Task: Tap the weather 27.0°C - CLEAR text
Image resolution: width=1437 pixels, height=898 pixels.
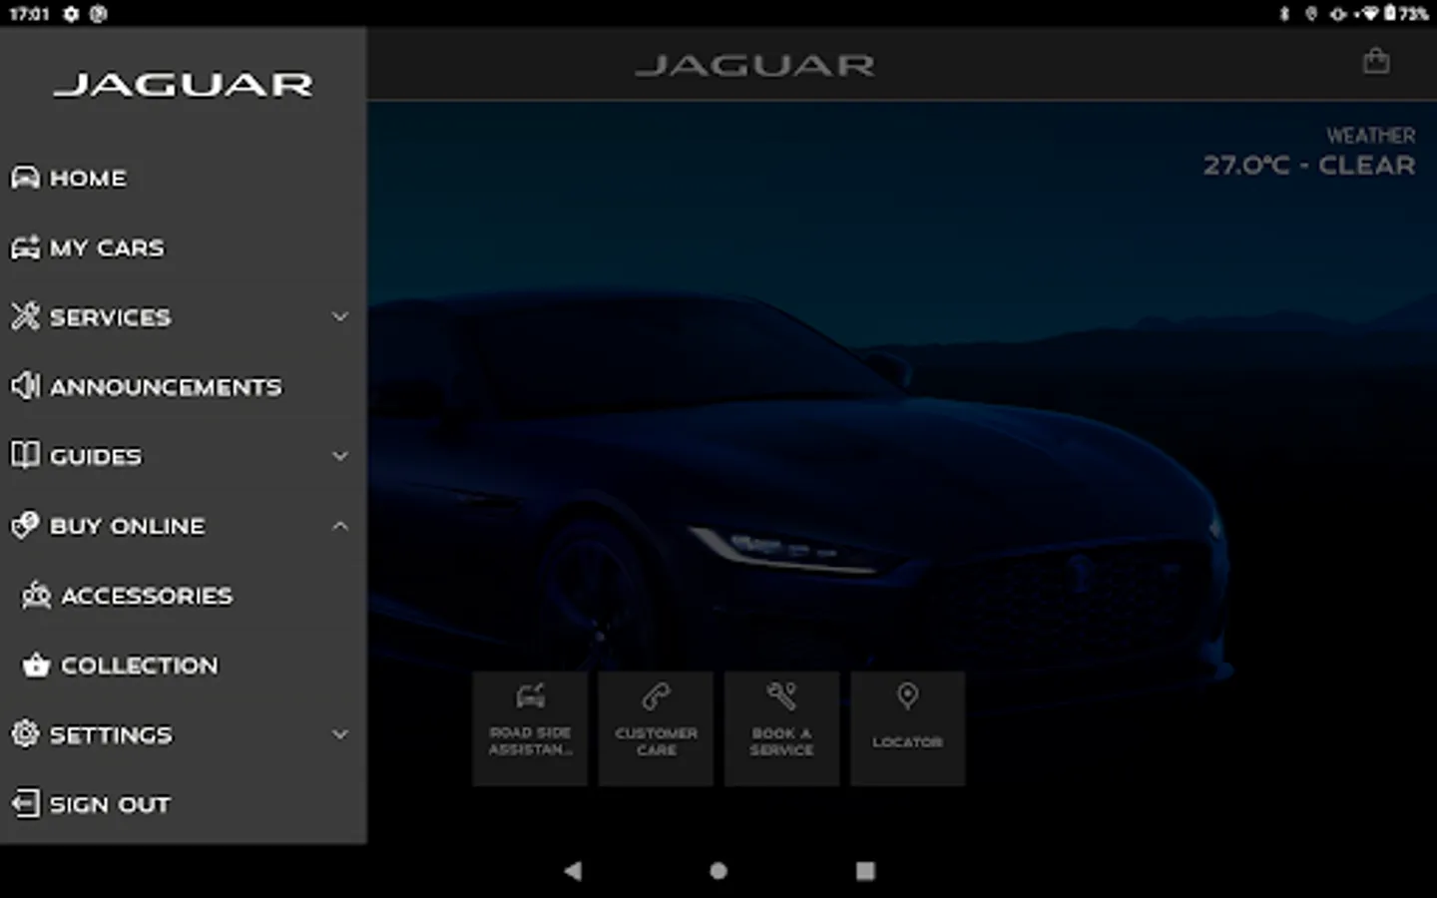Action: click(x=1308, y=166)
